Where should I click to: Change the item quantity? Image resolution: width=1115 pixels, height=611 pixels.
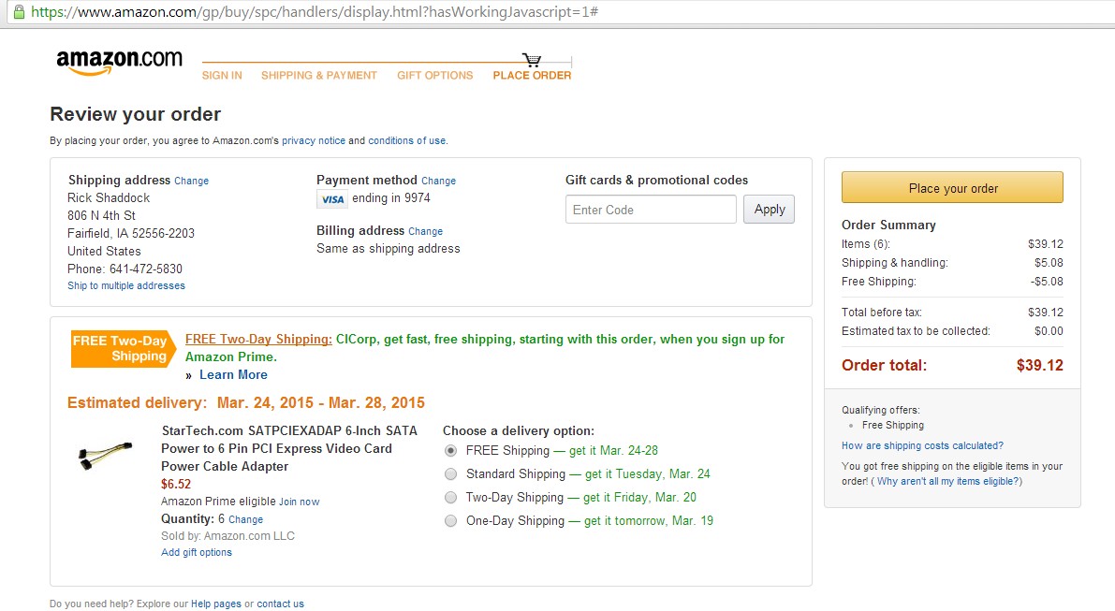tap(245, 520)
